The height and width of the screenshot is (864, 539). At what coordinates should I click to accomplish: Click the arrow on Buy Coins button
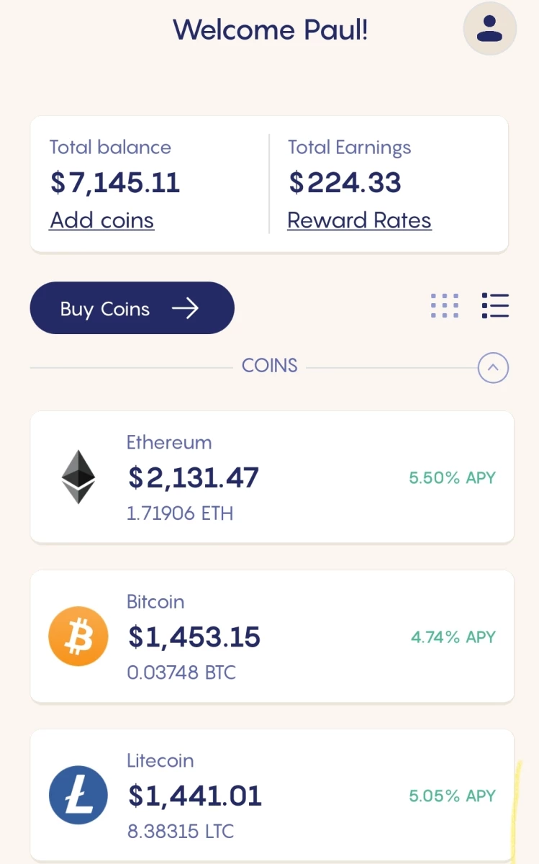185,308
